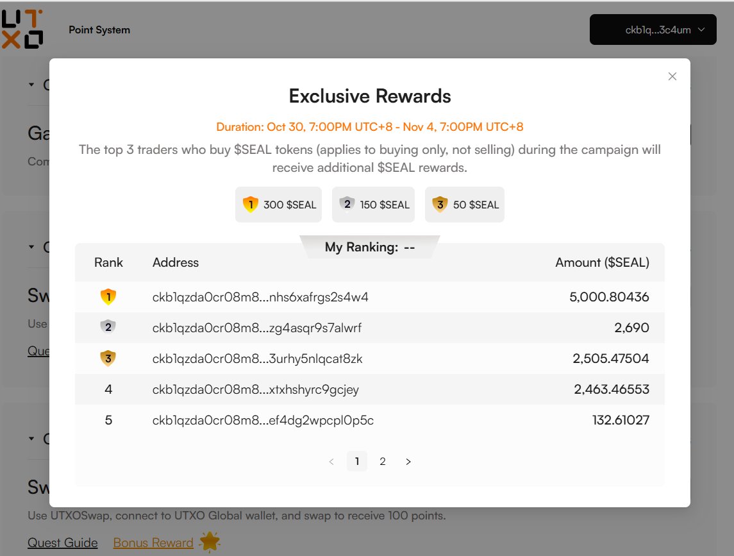Click the star icon beside Bonus Reward
Image resolution: width=734 pixels, height=556 pixels.
click(210, 541)
